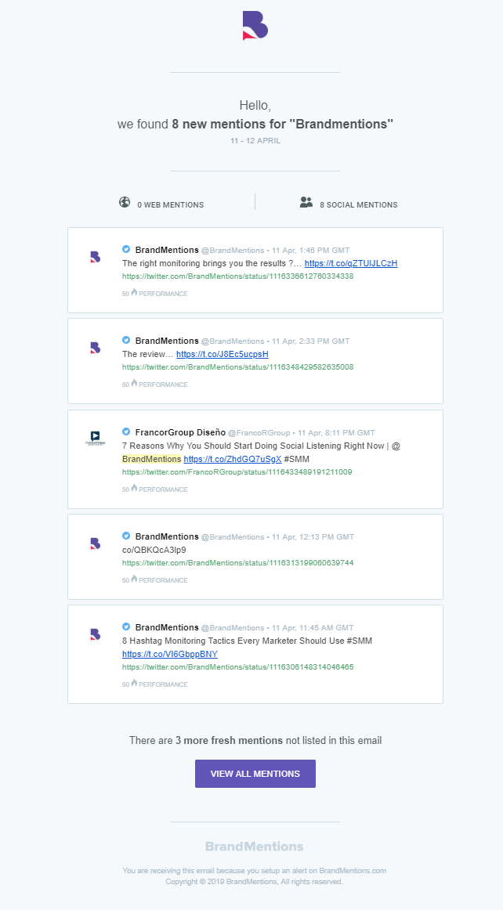Click the FrancorGroup avatar logo
This screenshot has width=503, height=910.
(x=96, y=439)
